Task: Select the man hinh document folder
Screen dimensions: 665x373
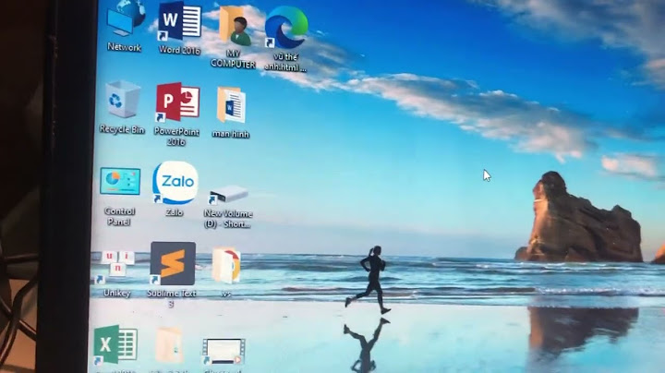Action: pos(231,105)
